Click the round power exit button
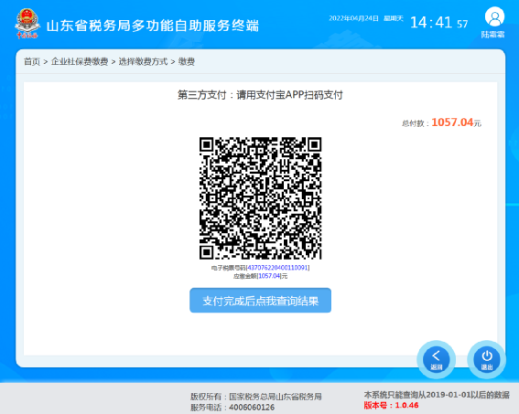Viewport: 519px width, 414px height. tap(487, 359)
